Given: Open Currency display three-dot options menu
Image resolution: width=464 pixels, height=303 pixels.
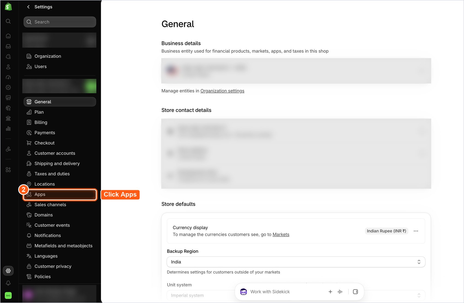Looking at the screenshot, I should pos(416,231).
